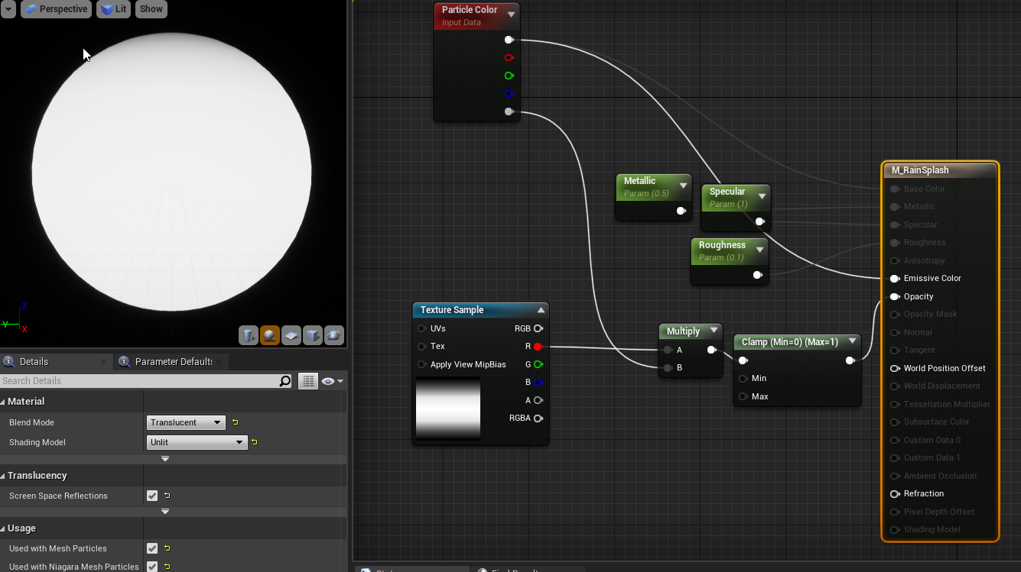Viewport: 1021px width, 572px height.
Task: Open the property matrix icon in Details
Action: (308, 380)
